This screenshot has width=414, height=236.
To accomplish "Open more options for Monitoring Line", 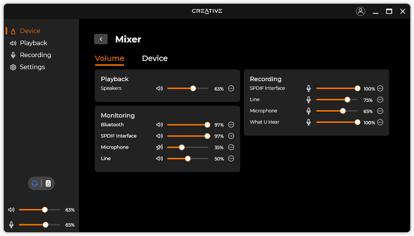I will click(231, 159).
